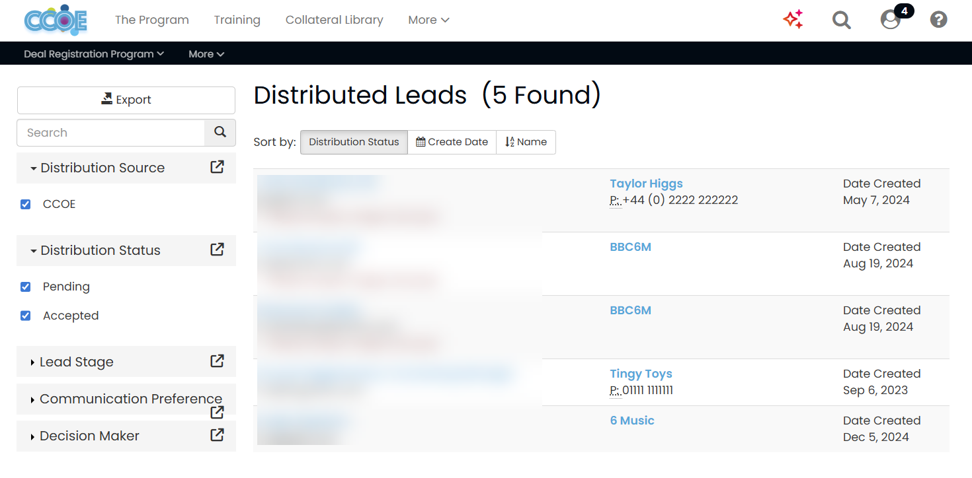Image resolution: width=972 pixels, height=478 pixels.
Task: Open the More dropdown in top navigation
Action: click(x=428, y=20)
